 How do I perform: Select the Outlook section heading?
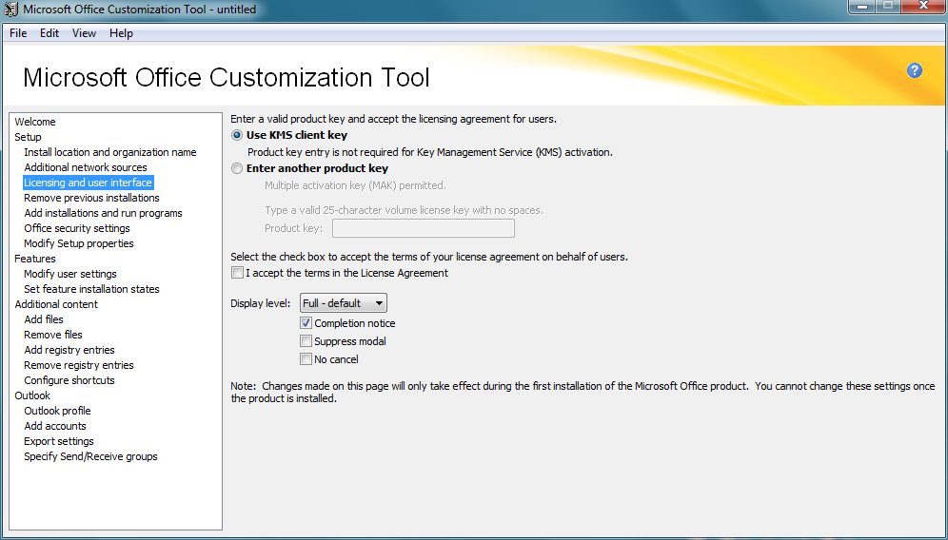coord(32,395)
